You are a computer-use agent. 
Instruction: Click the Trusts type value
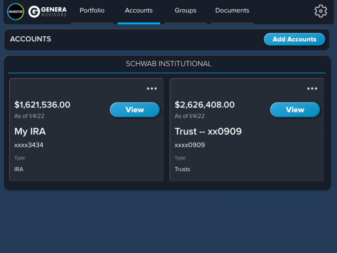click(182, 169)
